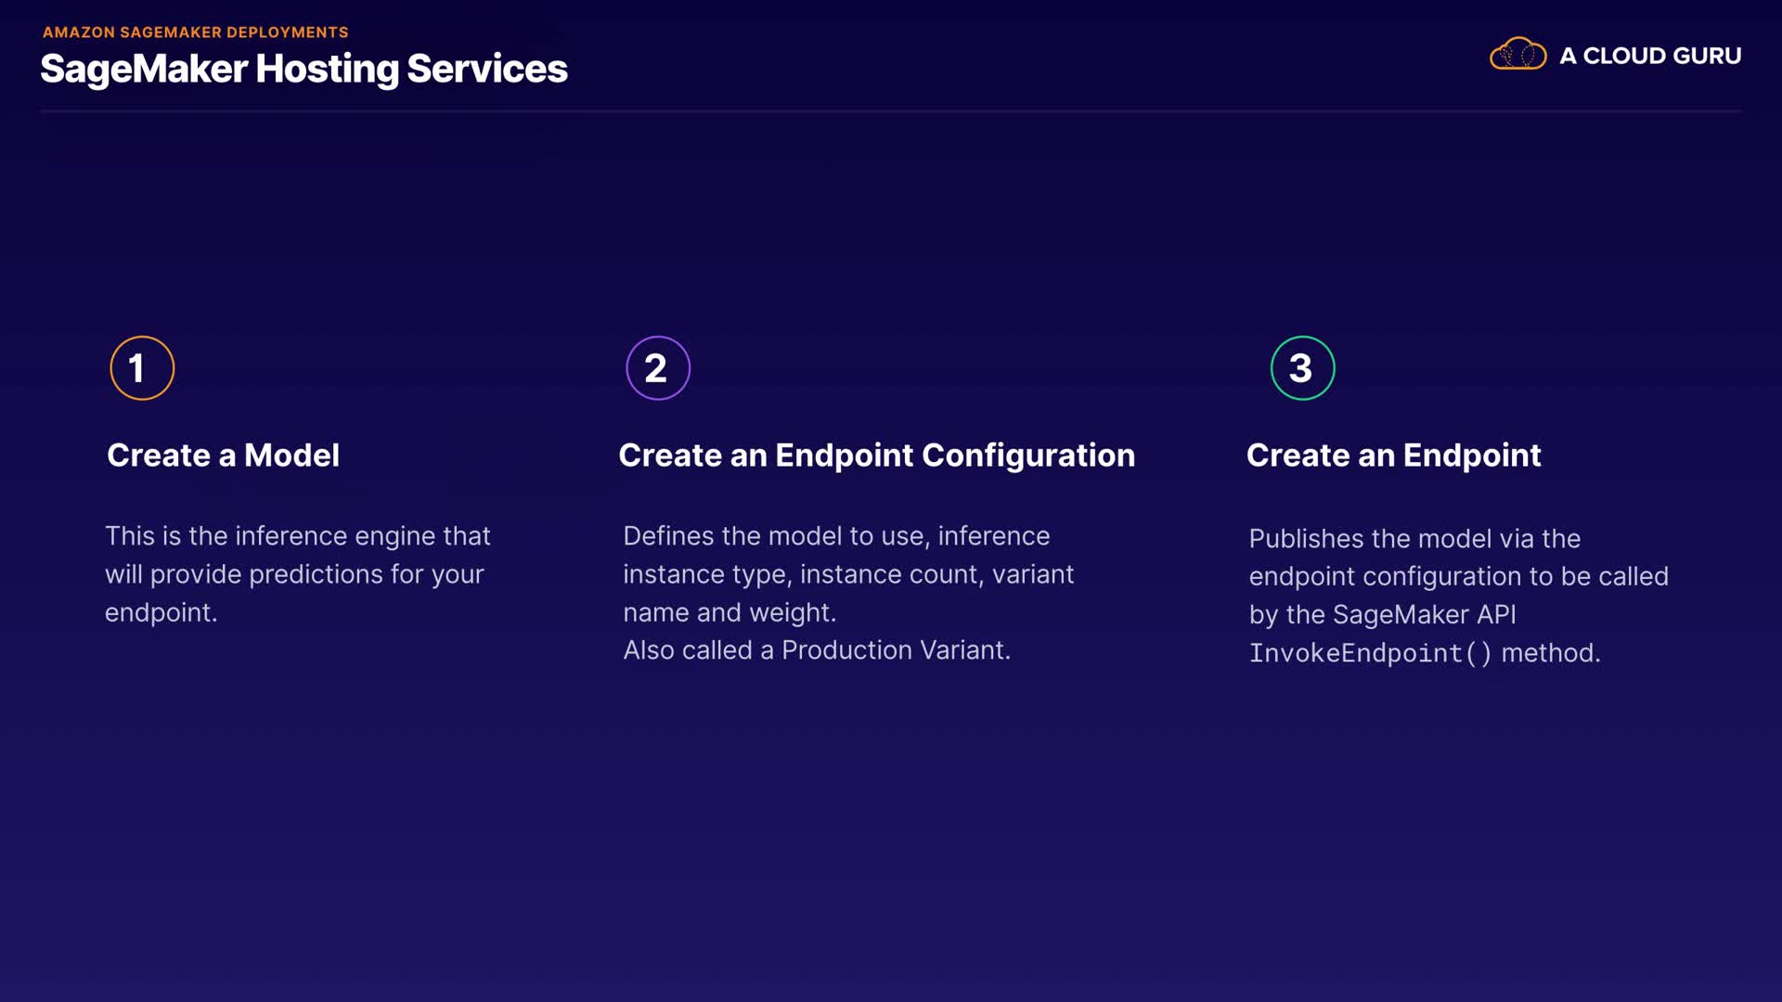Select the Create an Endpoint Configuration heading
1782x1002 pixels.
click(876, 456)
